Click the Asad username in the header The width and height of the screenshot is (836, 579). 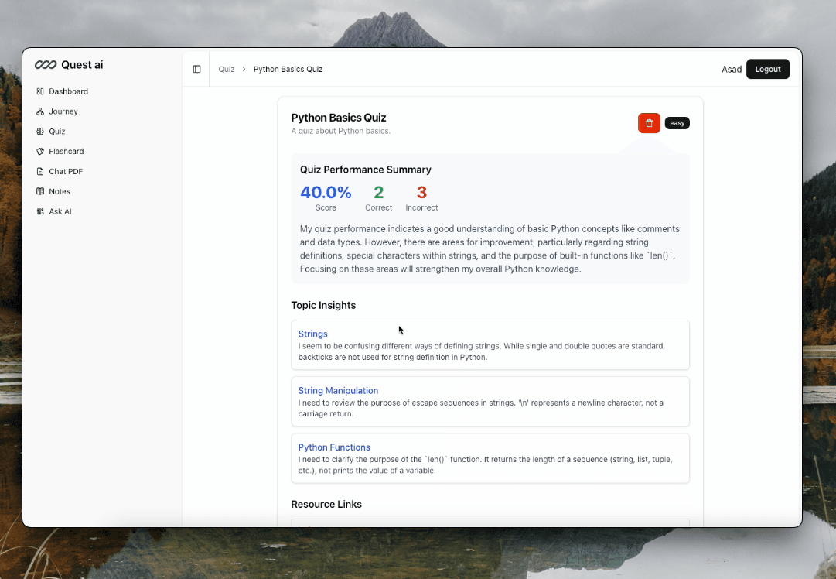coord(732,69)
